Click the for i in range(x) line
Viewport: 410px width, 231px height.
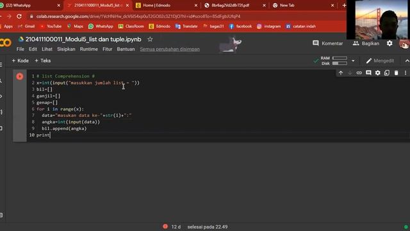coord(60,109)
